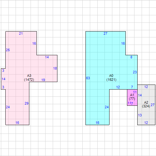
Task: Click dimension "29" on the A3 shape
Action: (x=27, y=103)
